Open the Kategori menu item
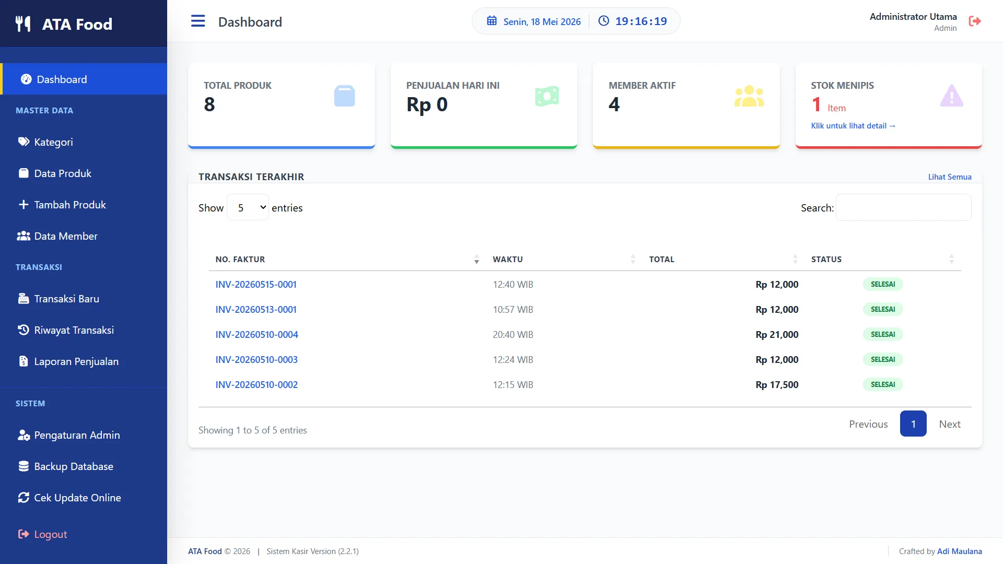This screenshot has width=1003, height=564. (84, 142)
